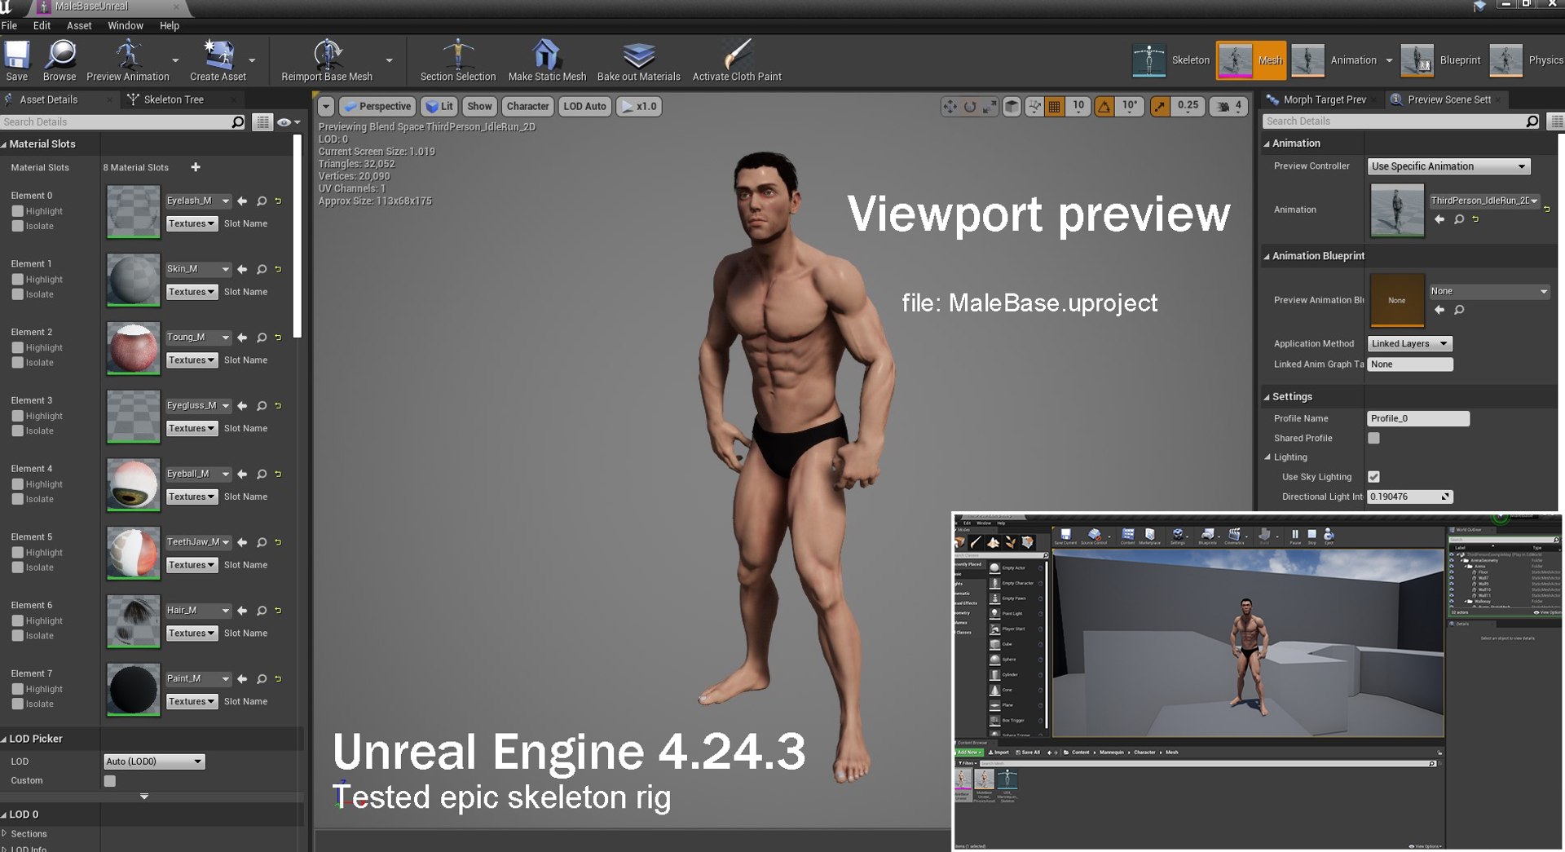This screenshot has height=852, width=1565.
Task: Switch to the Skeleton Tree tab
Action: coord(174,99)
